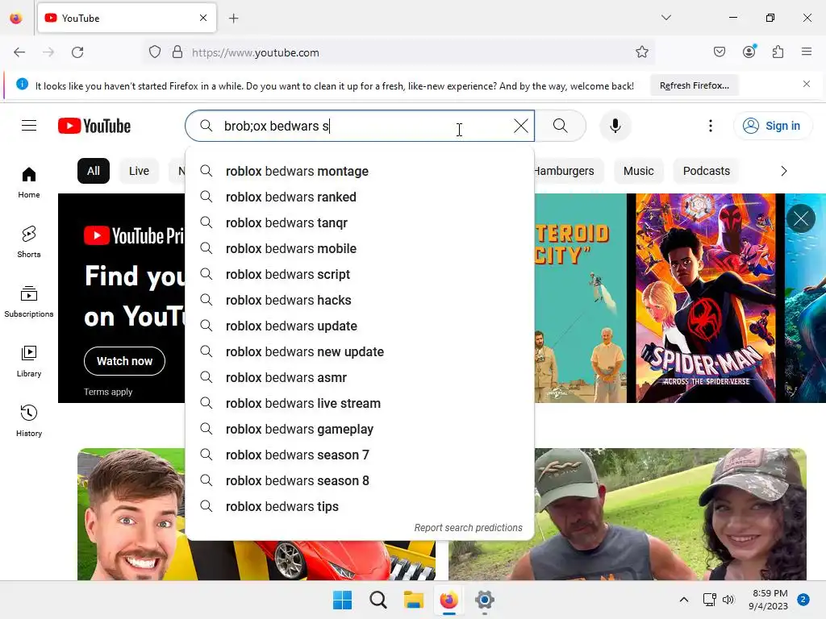Select the Music filter chip
Screen dimensions: 826x619
tap(639, 171)
